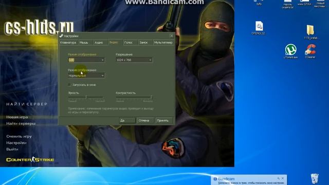The width and height of the screenshot is (329, 185).
Task: Close the Bandicam notification balloon
Action: (x=283, y=178)
